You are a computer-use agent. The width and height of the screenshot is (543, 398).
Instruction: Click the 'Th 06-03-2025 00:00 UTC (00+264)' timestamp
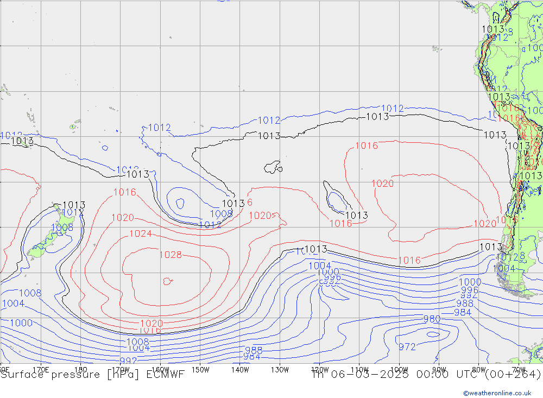tap(426, 375)
